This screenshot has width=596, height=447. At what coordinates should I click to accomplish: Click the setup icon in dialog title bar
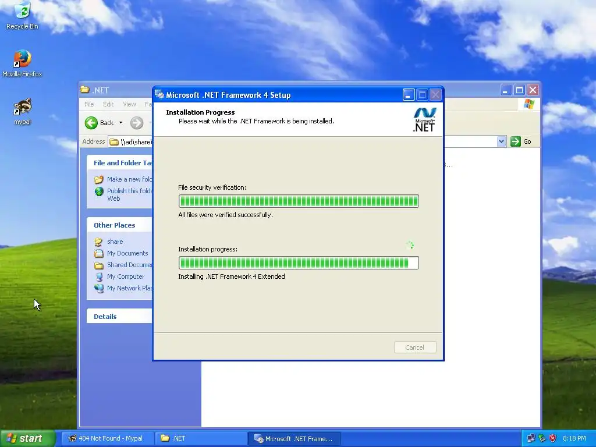[x=159, y=95]
